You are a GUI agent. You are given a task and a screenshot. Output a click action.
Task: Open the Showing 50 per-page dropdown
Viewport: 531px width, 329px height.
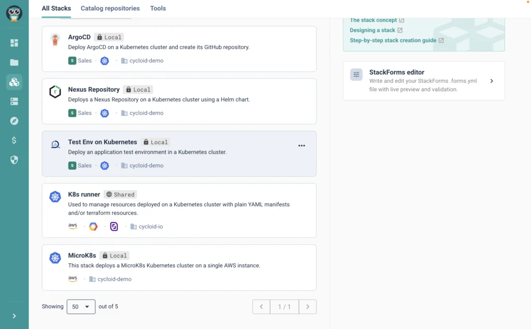coord(81,307)
